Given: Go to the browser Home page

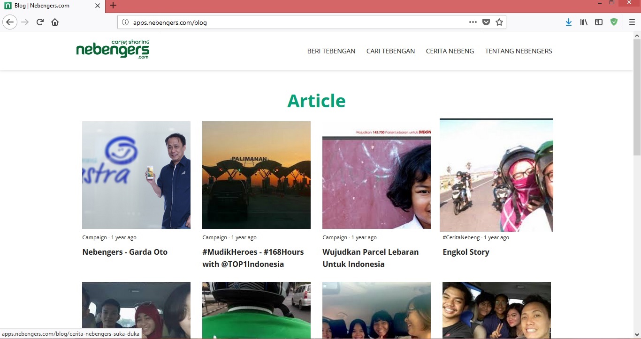Looking at the screenshot, I should (x=55, y=22).
